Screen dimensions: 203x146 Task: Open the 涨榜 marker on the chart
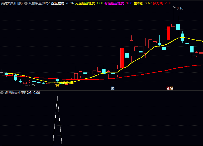[170, 88]
